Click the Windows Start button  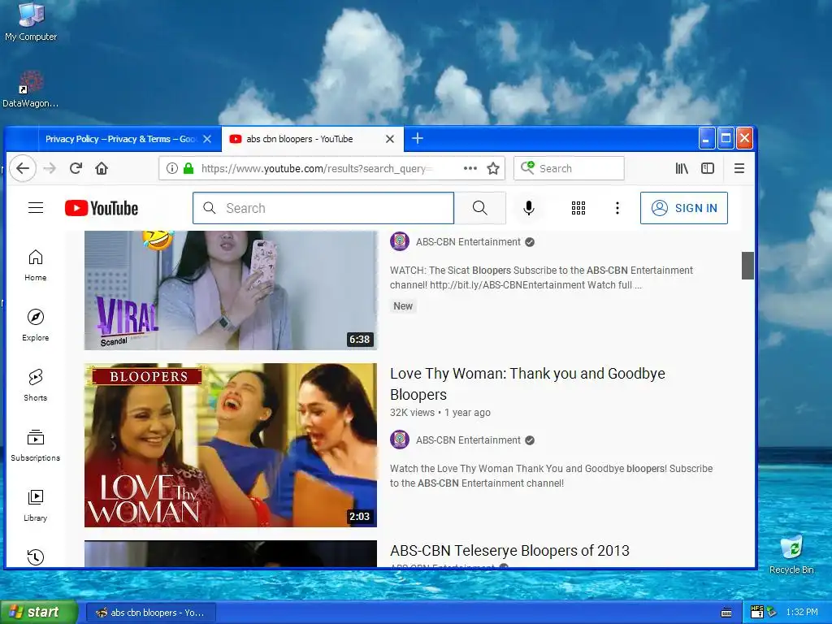pos(38,613)
